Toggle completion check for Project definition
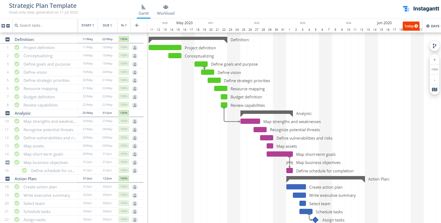This screenshot has width=441, height=223. coord(17,47)
